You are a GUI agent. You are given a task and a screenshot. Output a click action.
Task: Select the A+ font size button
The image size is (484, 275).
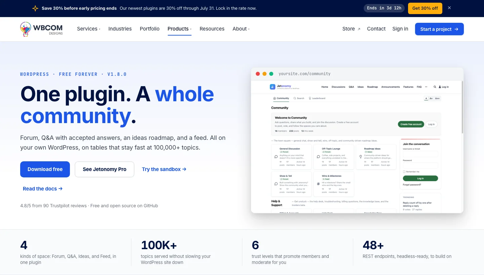coord(431,98)
